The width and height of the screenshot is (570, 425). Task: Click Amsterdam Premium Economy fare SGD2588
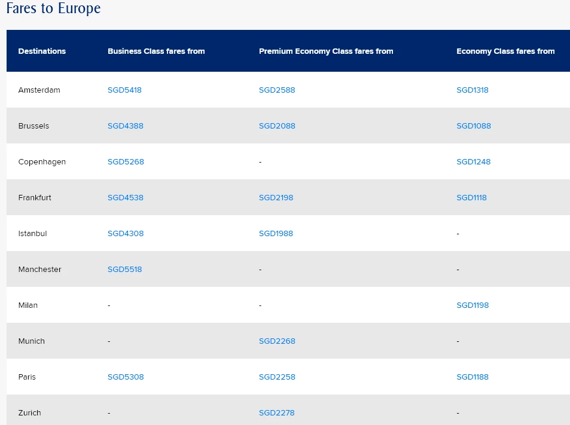[x=277, y=90]
